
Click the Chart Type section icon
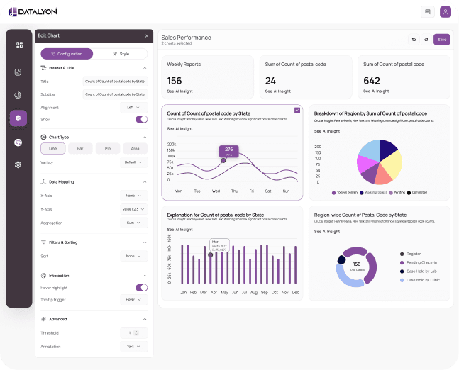[x=43, y=137]
